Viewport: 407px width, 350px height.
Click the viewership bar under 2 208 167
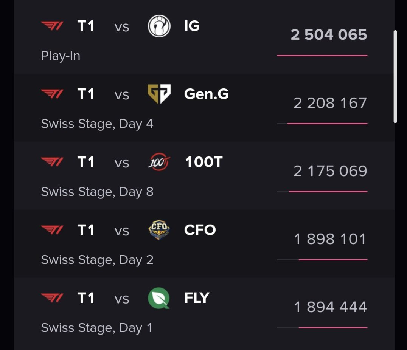327,124
